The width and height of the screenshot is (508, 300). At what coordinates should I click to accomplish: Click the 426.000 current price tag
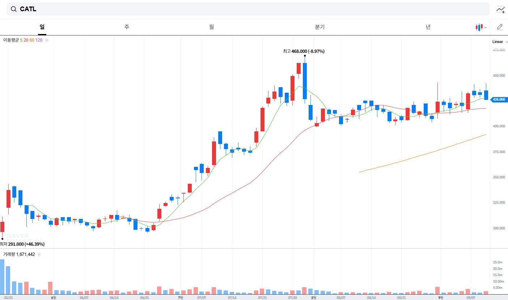click(x=499, y=99)
